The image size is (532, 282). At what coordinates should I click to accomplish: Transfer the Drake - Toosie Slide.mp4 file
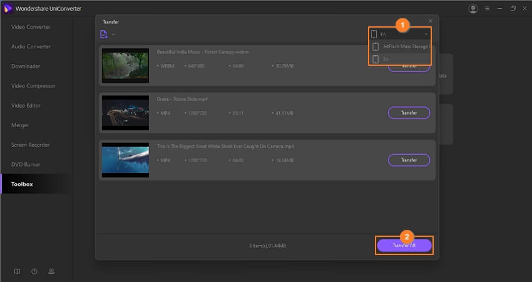click(409, 113)
